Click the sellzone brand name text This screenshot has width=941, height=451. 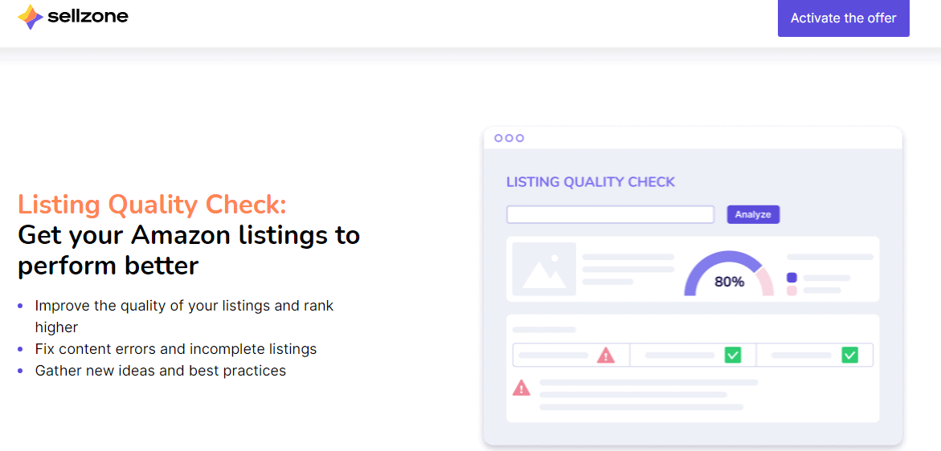click(88, 18)
